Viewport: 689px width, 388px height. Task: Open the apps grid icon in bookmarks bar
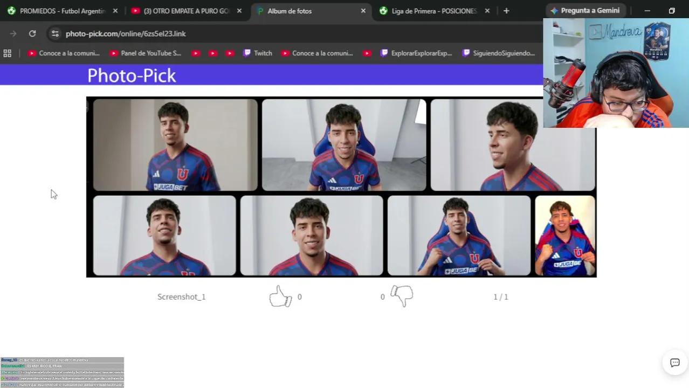pos(8,53)
